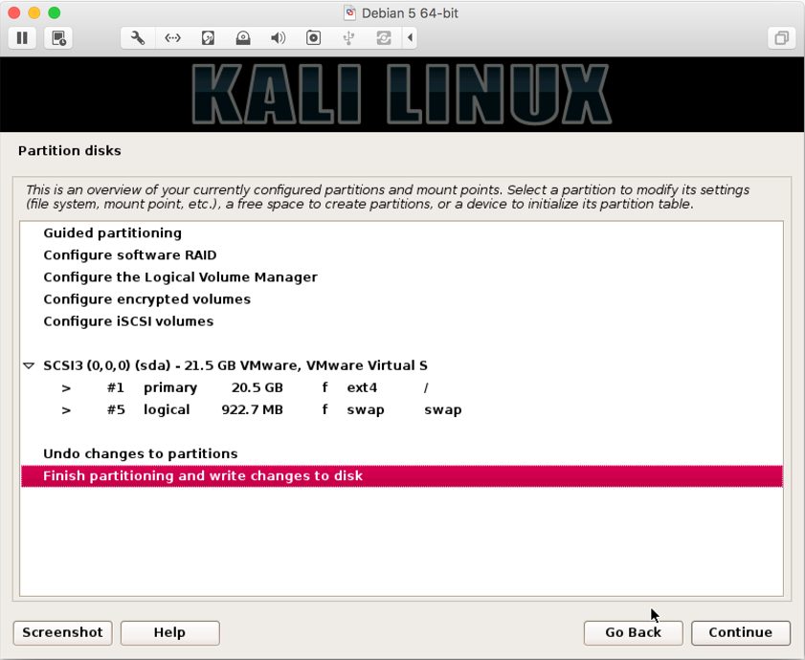Click the VM document icon in title bar
This screenshot has height=660, width=805.
[x=349, y=12]
